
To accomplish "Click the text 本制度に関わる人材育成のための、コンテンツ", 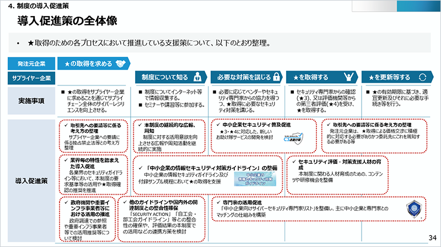I will (x=337, y=177).
